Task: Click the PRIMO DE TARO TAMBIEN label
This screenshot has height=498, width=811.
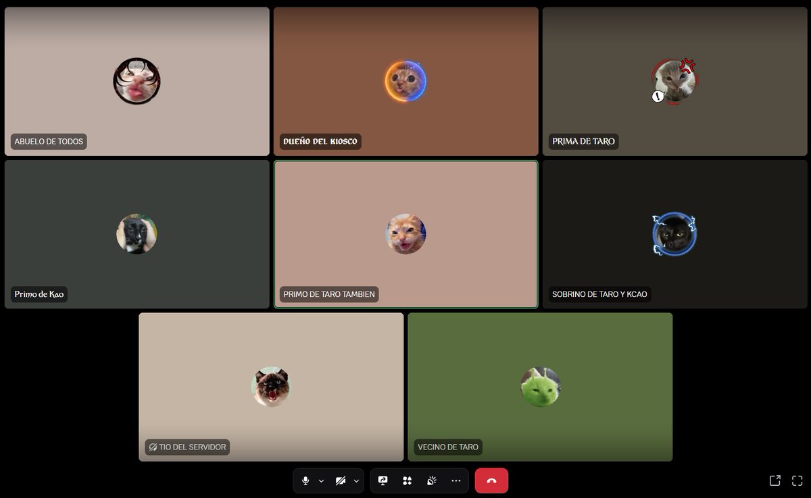Action: (x=329, y=294)
